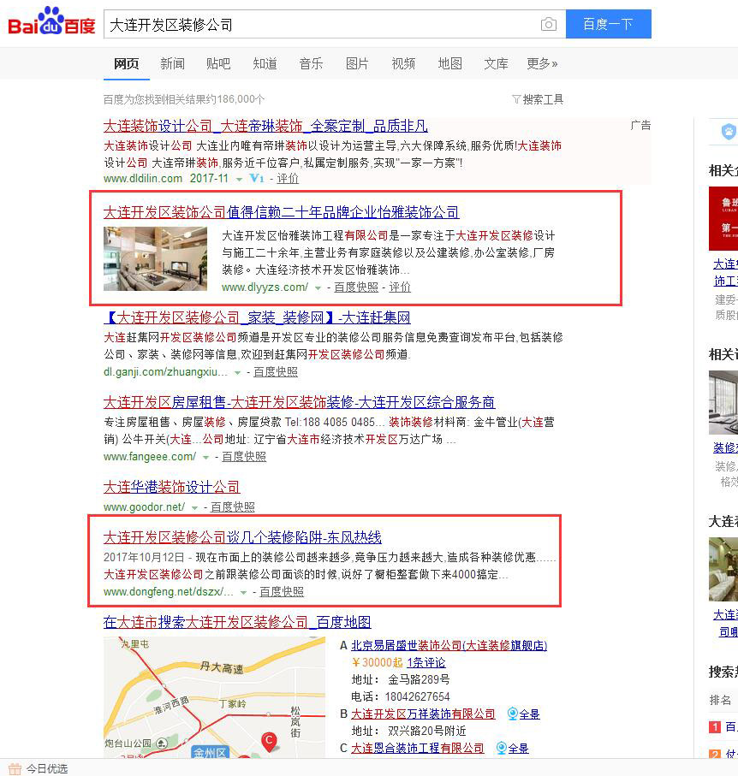Open 大连赶集网 result title link

click(257, 317)
